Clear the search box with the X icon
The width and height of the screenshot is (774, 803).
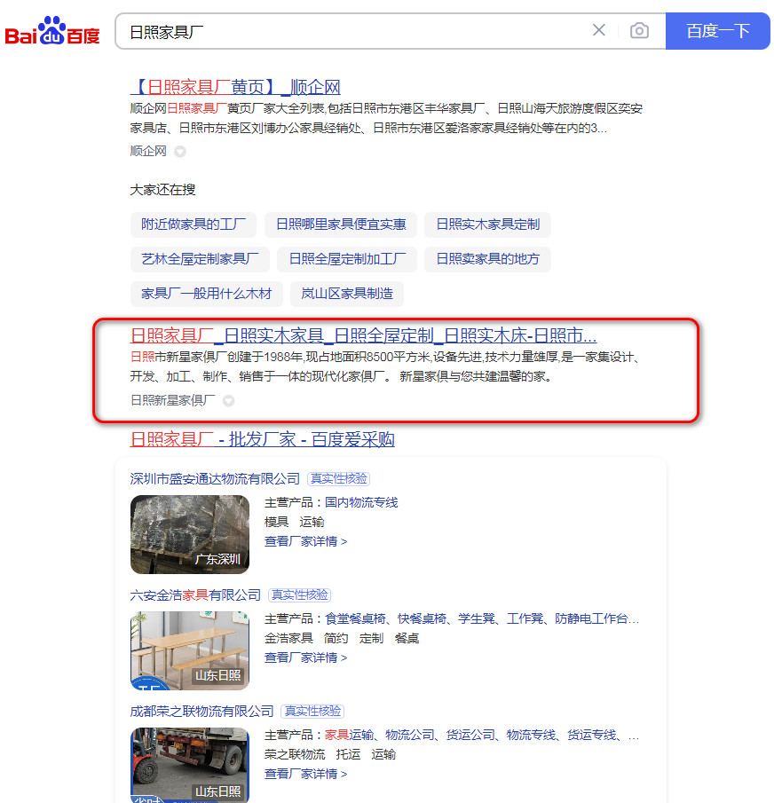click(599, 30)
